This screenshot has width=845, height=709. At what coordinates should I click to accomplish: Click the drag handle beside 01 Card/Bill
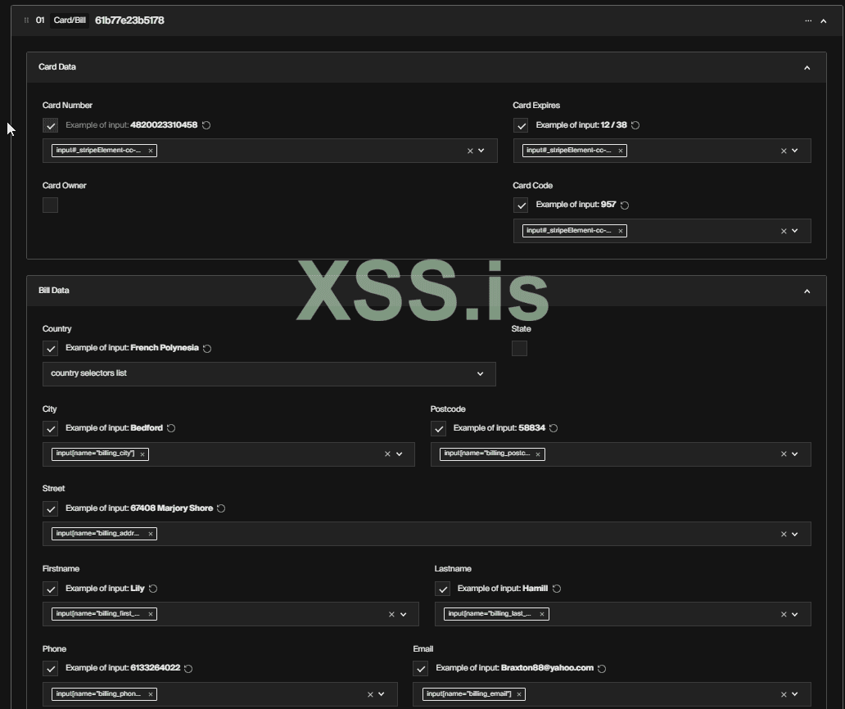tap(26, 20)
